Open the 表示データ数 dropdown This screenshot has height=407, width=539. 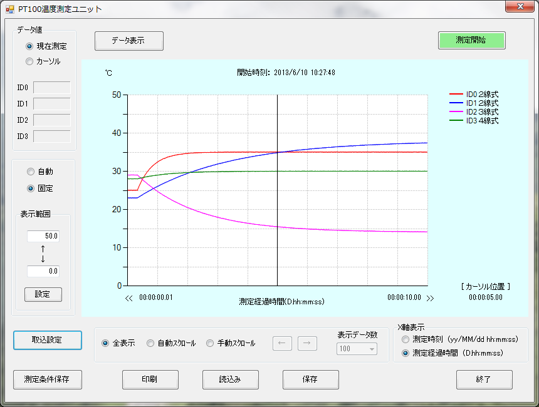pyautogui.click(x=357, y=349)
